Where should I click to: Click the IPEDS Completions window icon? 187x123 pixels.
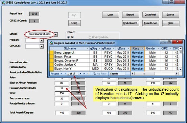click(3, 2)
